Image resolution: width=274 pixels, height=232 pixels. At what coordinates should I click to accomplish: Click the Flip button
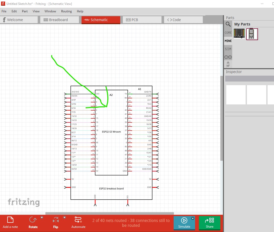[x=55, y=222]
